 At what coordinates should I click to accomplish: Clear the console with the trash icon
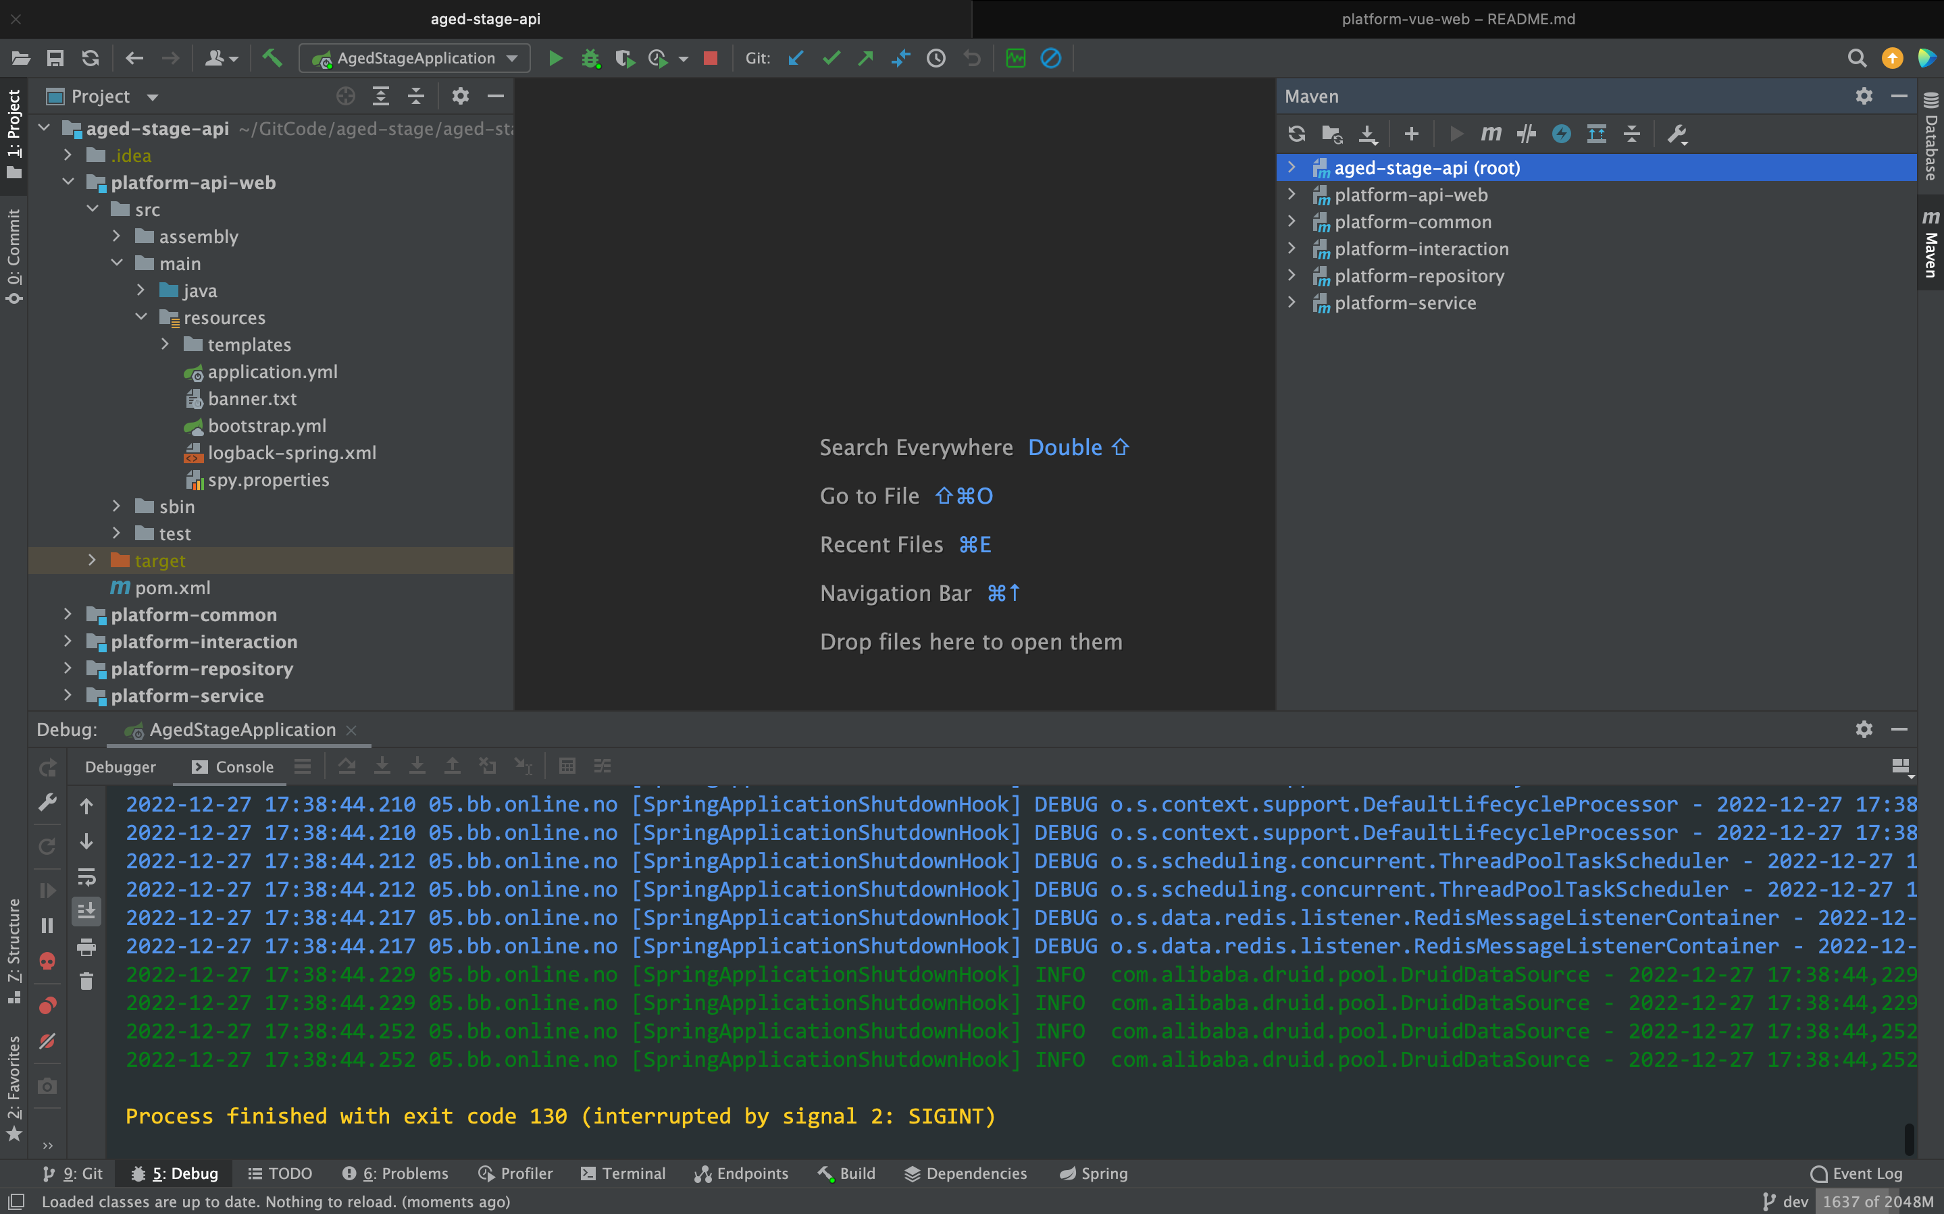[86, 980]
